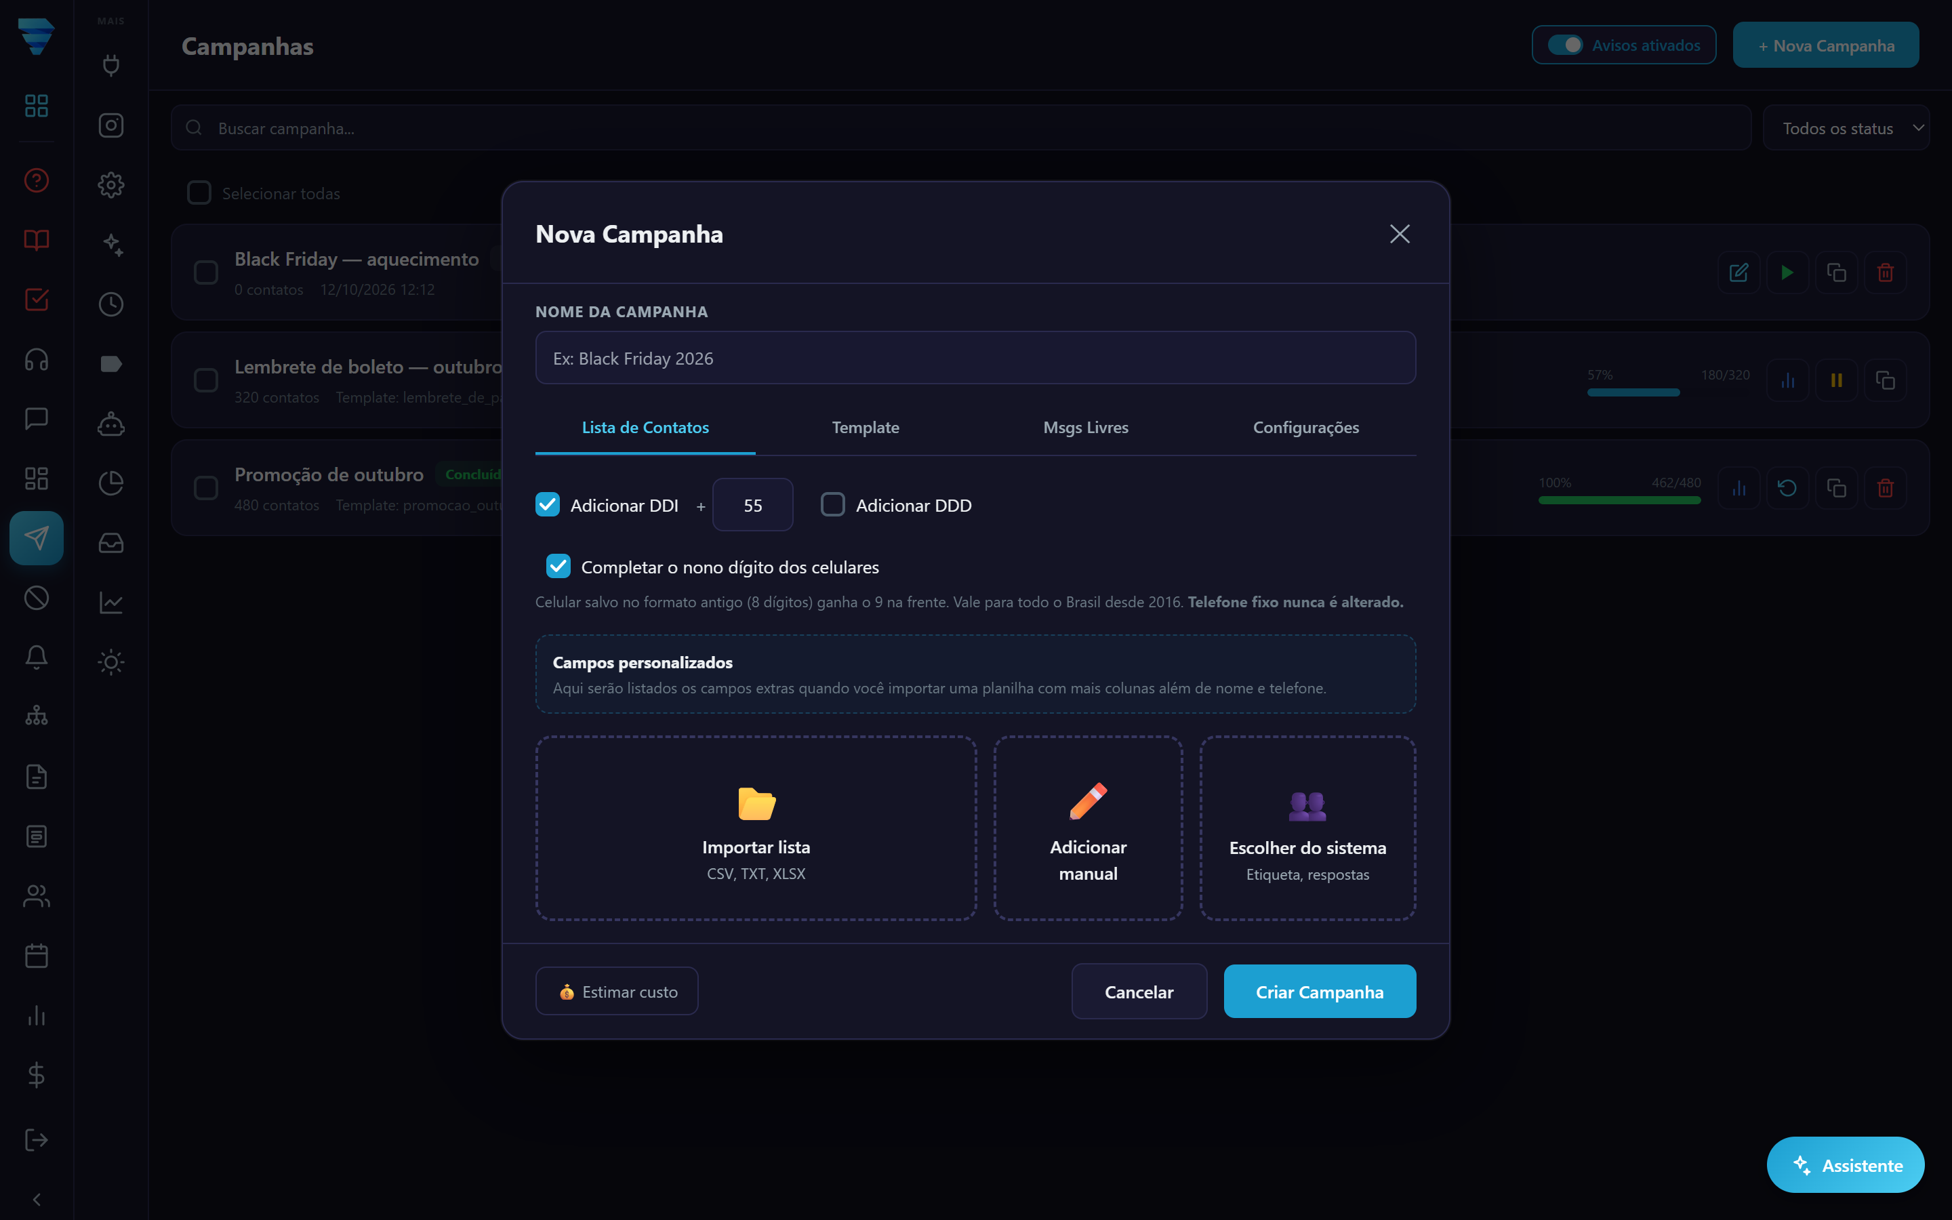Open the settings gear icon in sidebar
The image size is (1952, 1220).
(110, 185)
